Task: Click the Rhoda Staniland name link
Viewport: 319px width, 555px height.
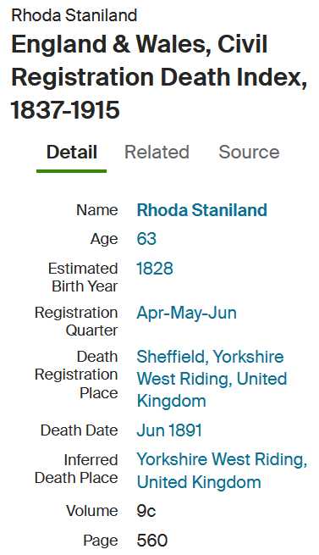Action: click(x=201, y=210)
